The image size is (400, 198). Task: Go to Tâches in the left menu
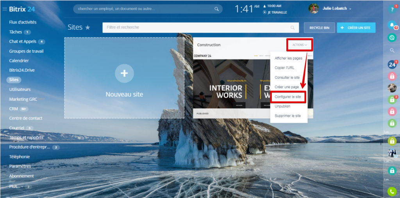click(16, 32)
